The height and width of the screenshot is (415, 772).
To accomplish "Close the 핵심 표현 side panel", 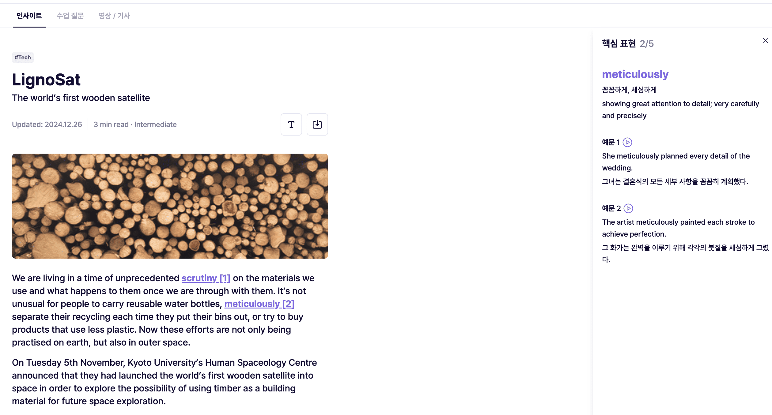I will 765,41.
